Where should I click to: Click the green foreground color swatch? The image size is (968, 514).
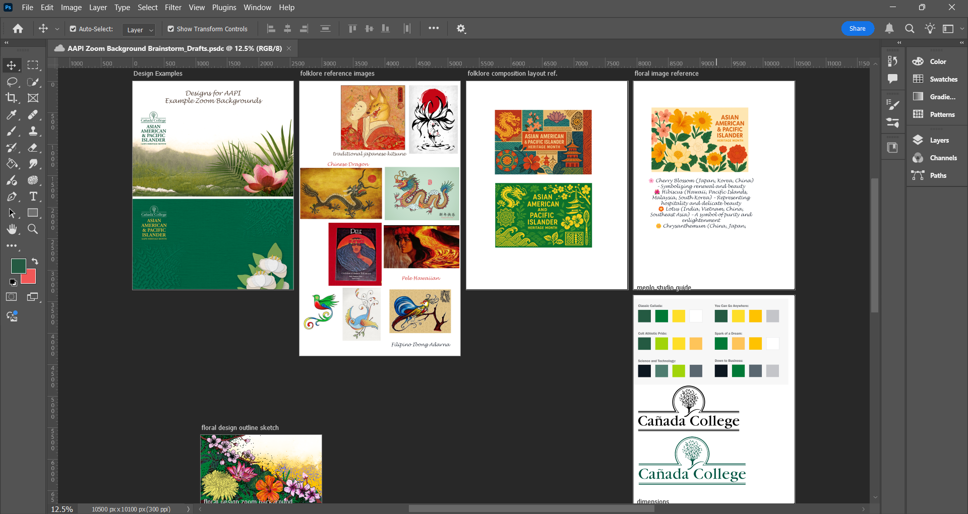point(18,265)
